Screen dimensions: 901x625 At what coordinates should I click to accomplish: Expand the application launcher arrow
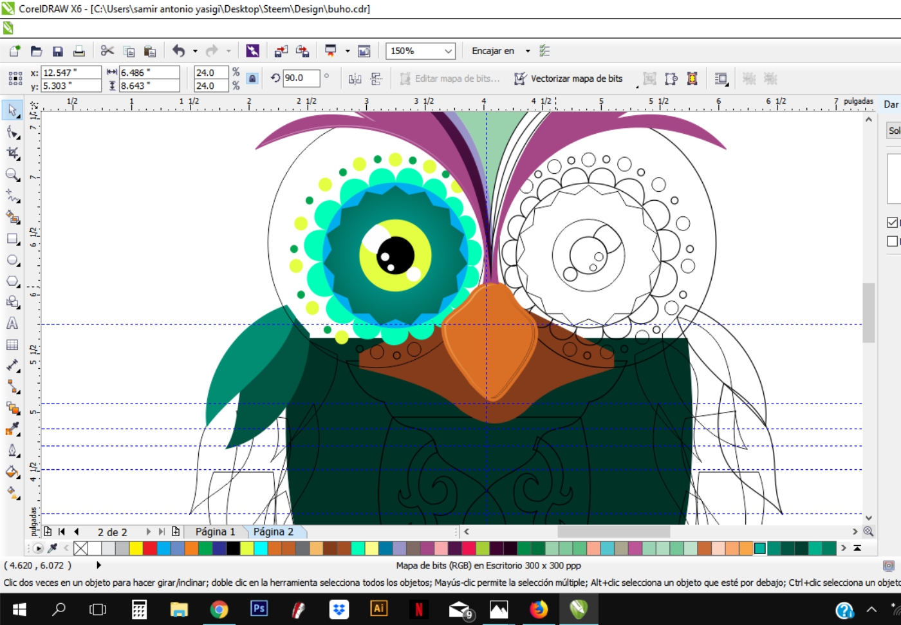(x=348, y=51)
